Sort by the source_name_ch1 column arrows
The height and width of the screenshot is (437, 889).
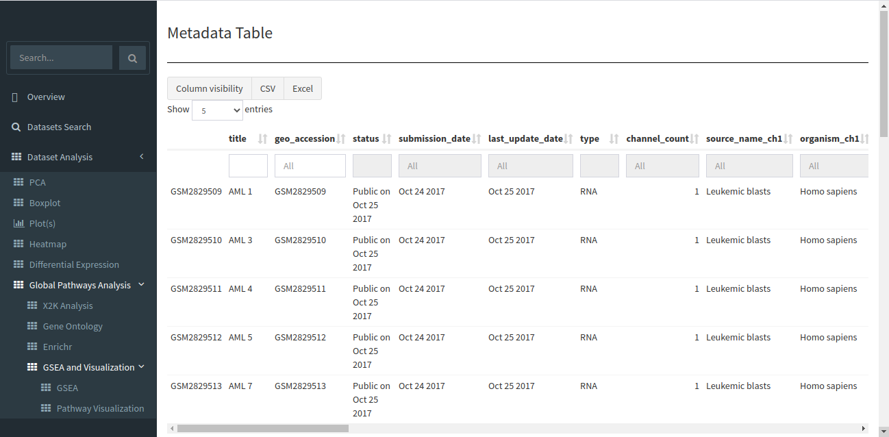[788, 139]
